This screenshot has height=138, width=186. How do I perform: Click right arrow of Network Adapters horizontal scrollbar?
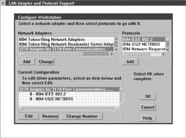click(112, 54)
